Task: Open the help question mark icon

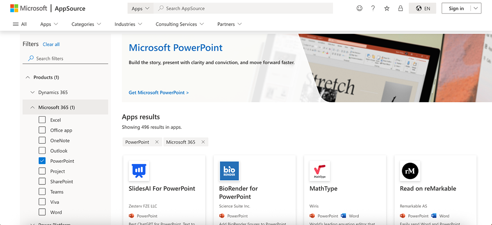Action: pos(373,8)
